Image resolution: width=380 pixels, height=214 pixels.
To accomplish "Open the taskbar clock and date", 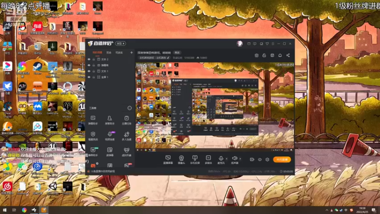I will [362, 210].
